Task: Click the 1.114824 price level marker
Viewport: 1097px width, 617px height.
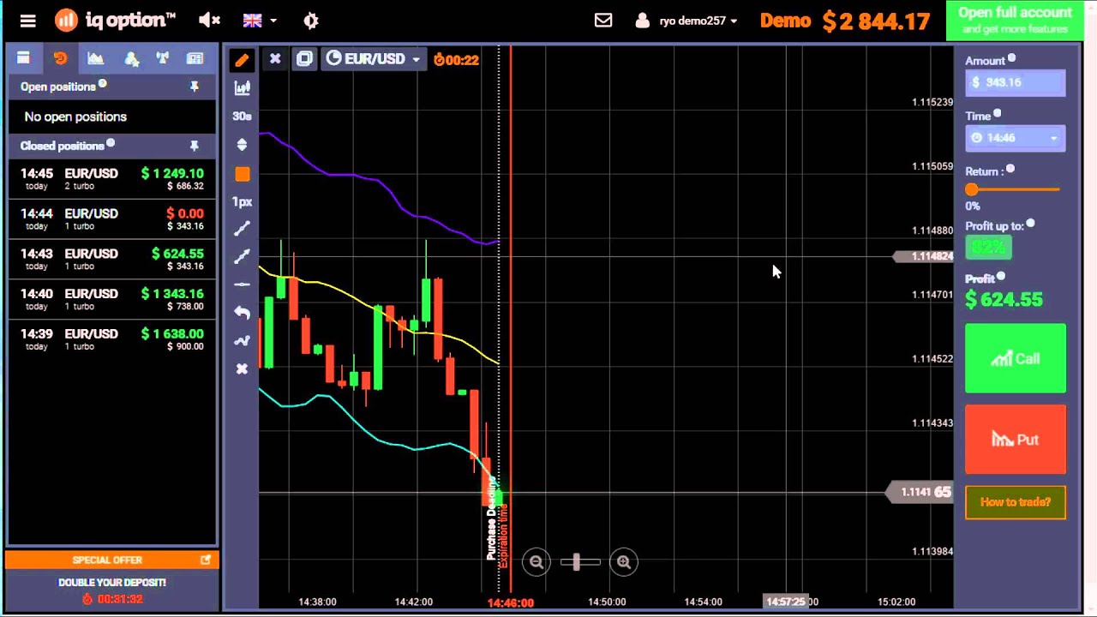Action: click(924, 256)
